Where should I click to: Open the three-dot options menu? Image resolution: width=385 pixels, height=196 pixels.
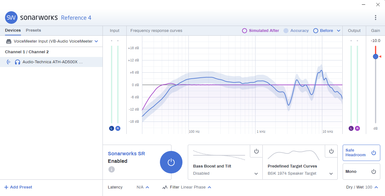pos(376,18)
